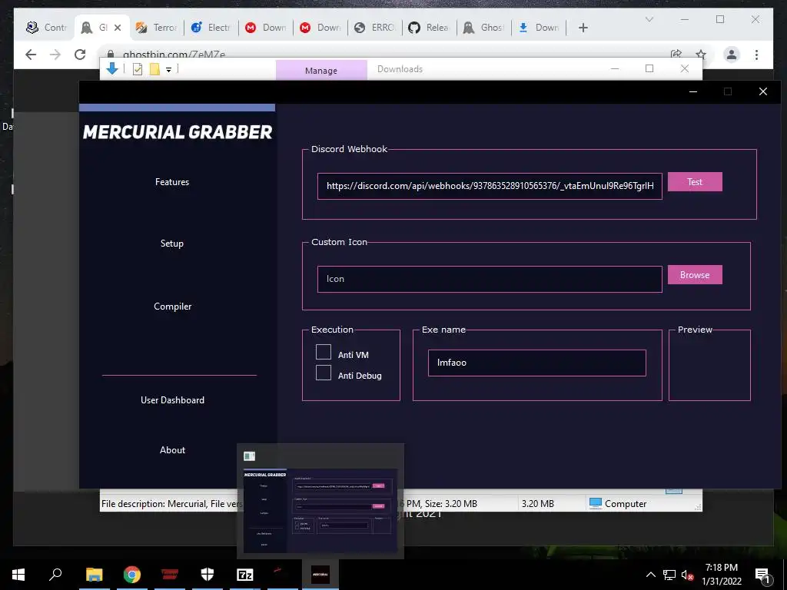Switch to the ERRO tab in Chrome
This screenshot has width=787, height=590.
pos(375,28)
